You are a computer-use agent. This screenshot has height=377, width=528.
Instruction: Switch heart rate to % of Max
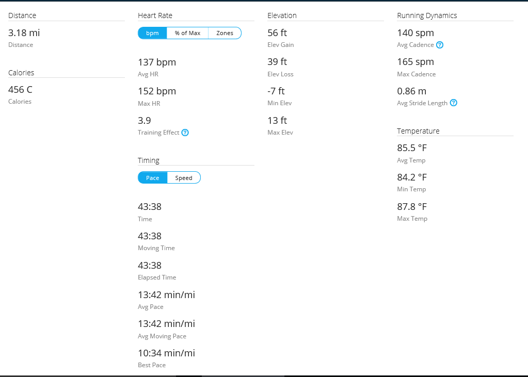[187, 33]
